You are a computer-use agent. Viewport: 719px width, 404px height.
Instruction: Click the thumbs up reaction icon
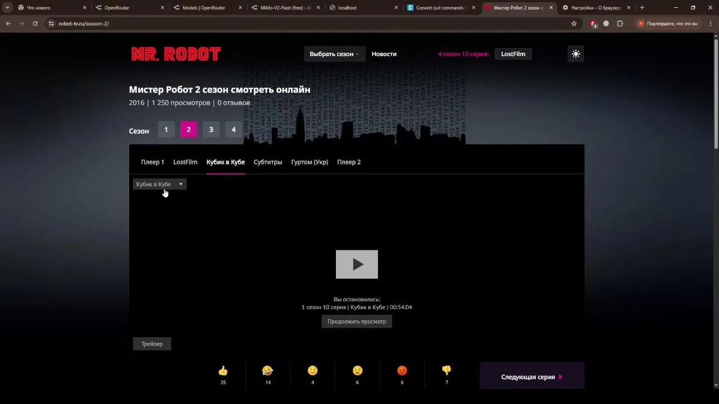(223, 371)
